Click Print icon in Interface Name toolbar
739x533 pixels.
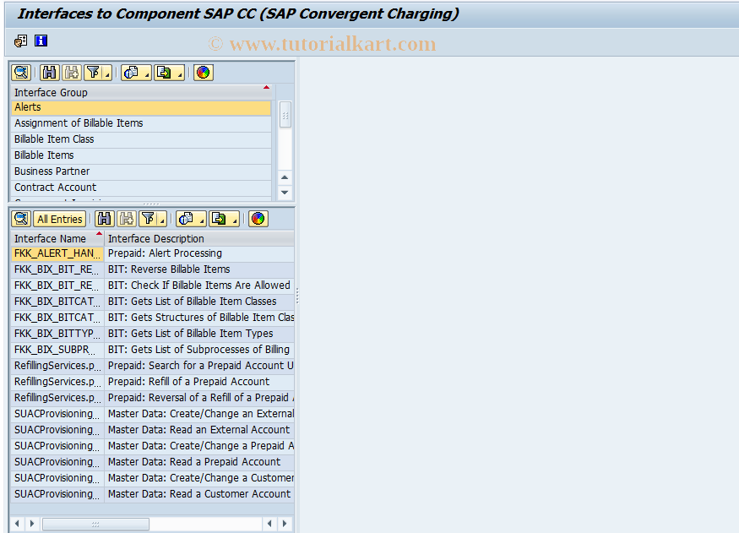click(x=186, y=219)
